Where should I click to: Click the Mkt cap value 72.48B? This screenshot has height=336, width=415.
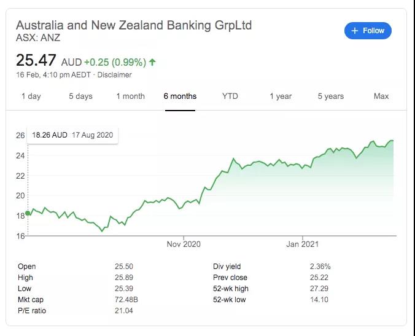126,300
